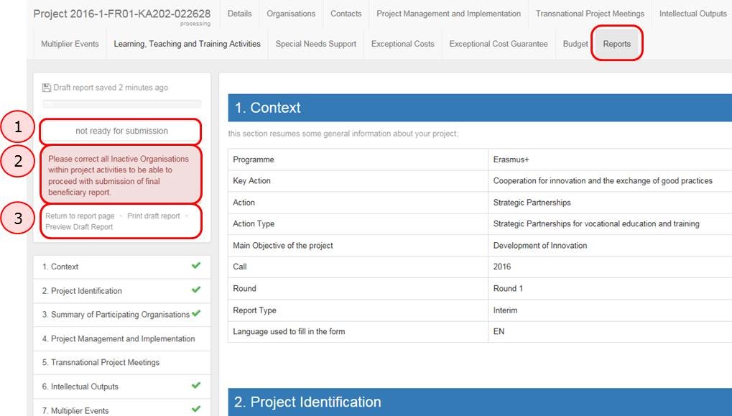The width and height of the screenshot is (732, 416).
Task: Click green checkmark next to 1. Context
Action: click(196, 266)
